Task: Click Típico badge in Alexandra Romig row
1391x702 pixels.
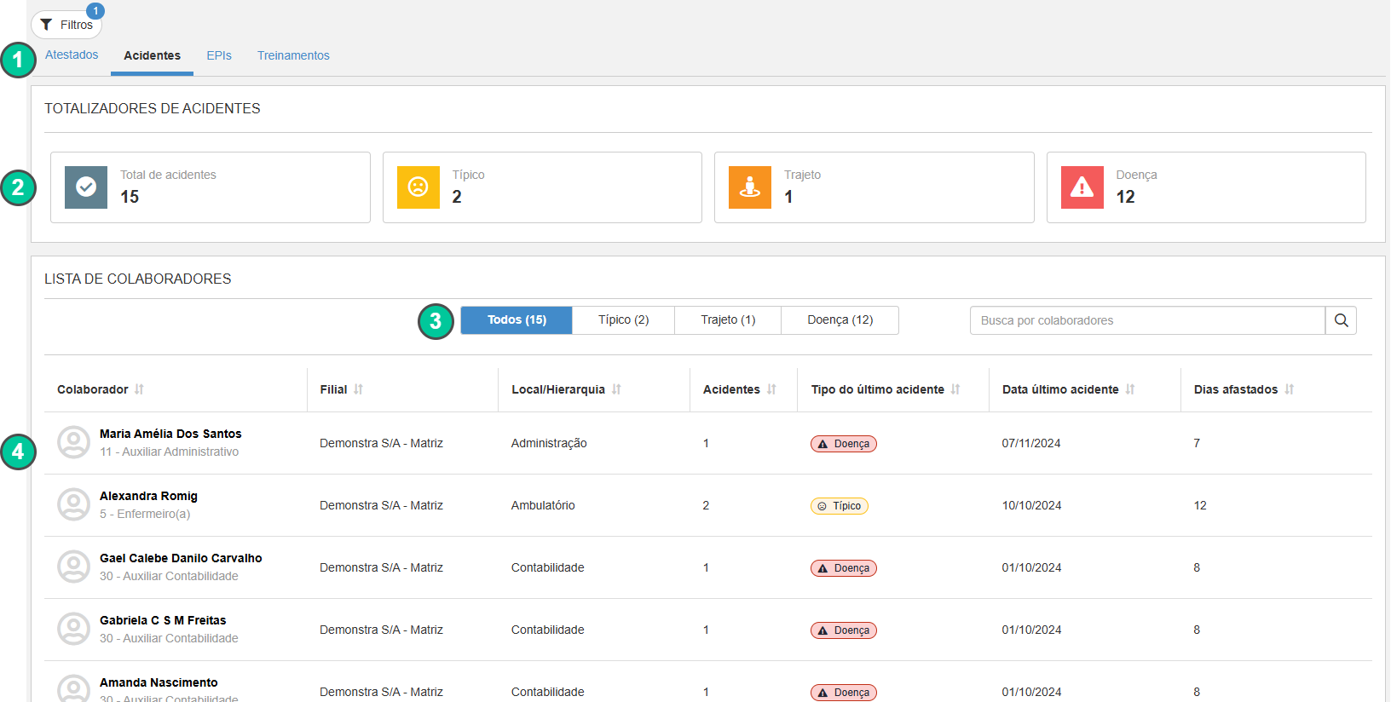Action: tap(840, 506)
